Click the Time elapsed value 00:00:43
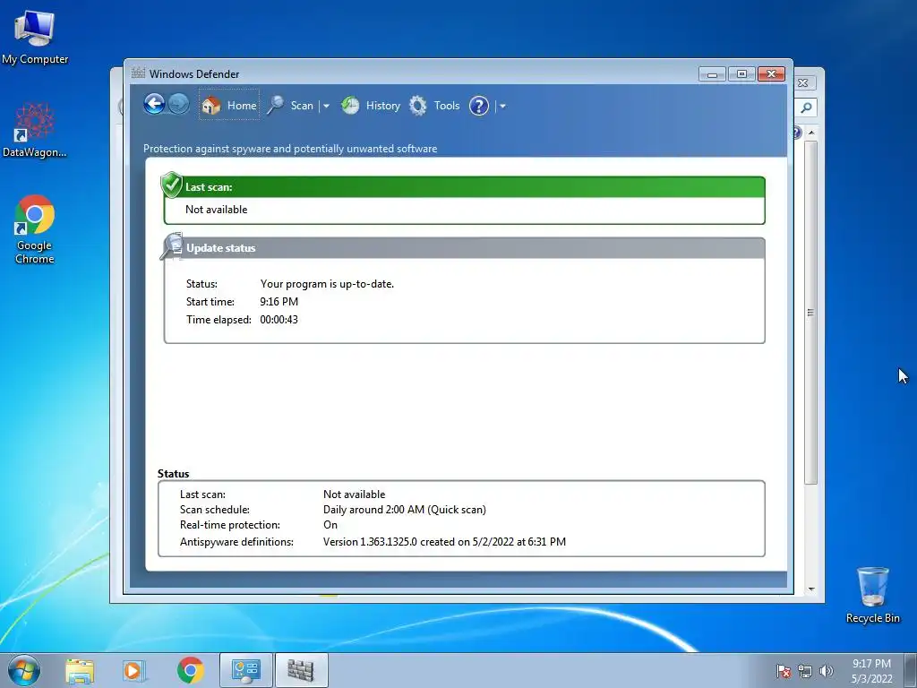 pyautogui.click(x=279, y=320)
